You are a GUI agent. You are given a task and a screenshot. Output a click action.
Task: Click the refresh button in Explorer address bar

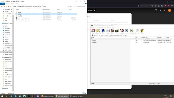[71, 7]
